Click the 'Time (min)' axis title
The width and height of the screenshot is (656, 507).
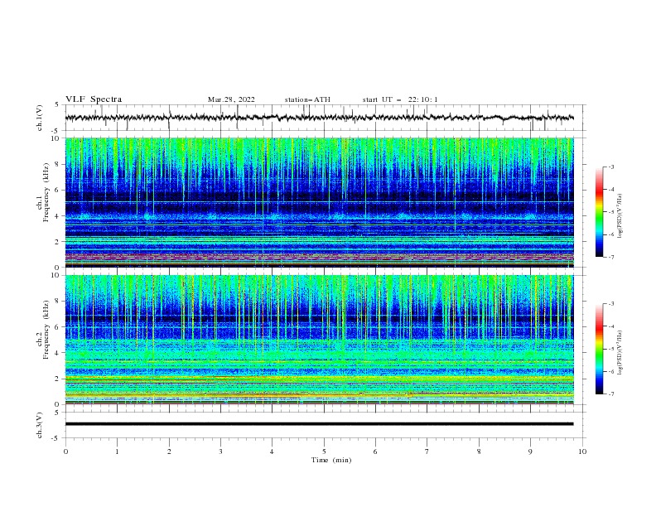coord(331,460)
